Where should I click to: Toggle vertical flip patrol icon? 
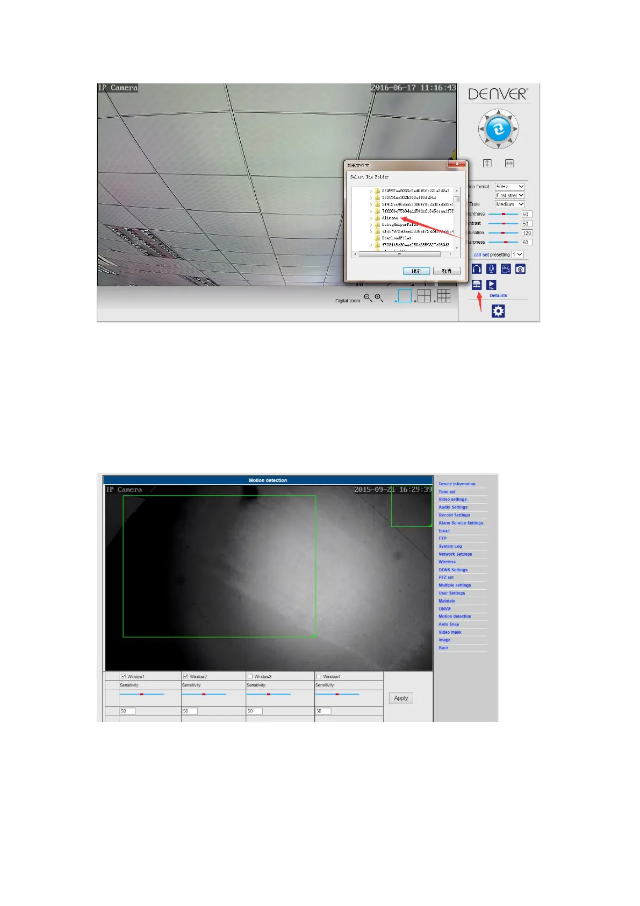[487, 163]
